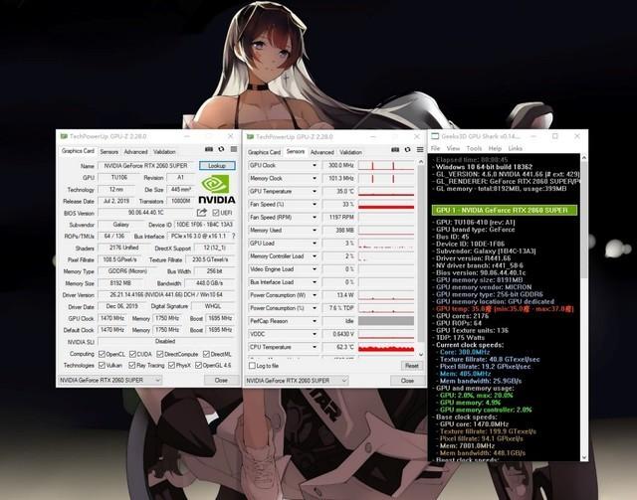Click the BIOS share/export icon

tap(202, 213)
